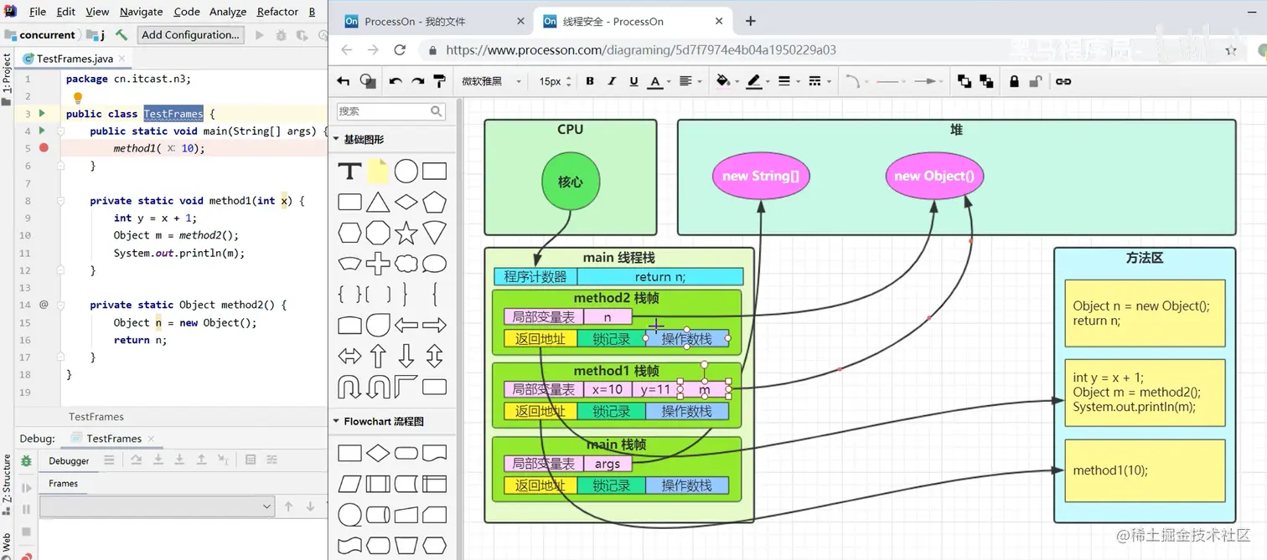The width and height of the screenshot is (1267, 560).
Task: Click the Stop square icon in debug sidebar
Action: 26,532
